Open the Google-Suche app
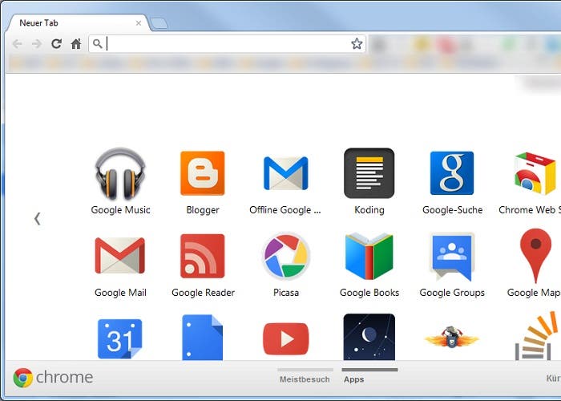561x401 pixels. [x=452, y=174]
